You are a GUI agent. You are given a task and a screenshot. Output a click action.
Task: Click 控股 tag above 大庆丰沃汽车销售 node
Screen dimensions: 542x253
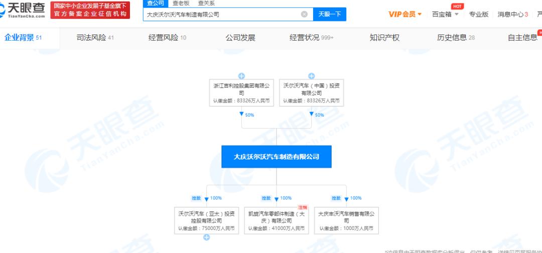pos(336,198)
